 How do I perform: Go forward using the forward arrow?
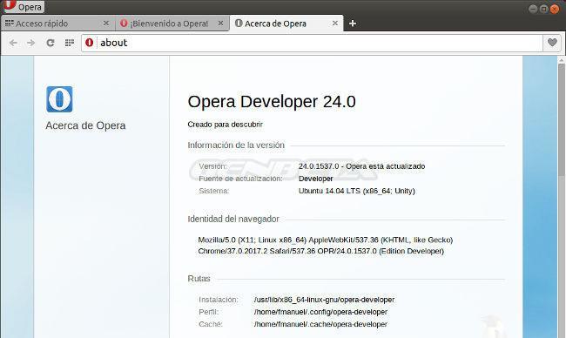[x=31, y=43]
